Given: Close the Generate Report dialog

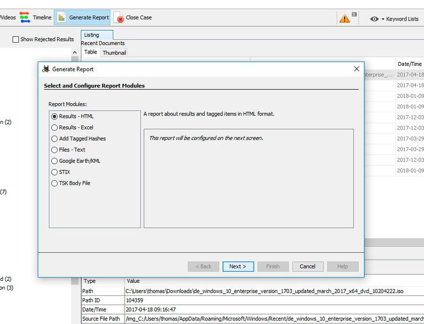Looking at the screenshot, I should [356, 69].
